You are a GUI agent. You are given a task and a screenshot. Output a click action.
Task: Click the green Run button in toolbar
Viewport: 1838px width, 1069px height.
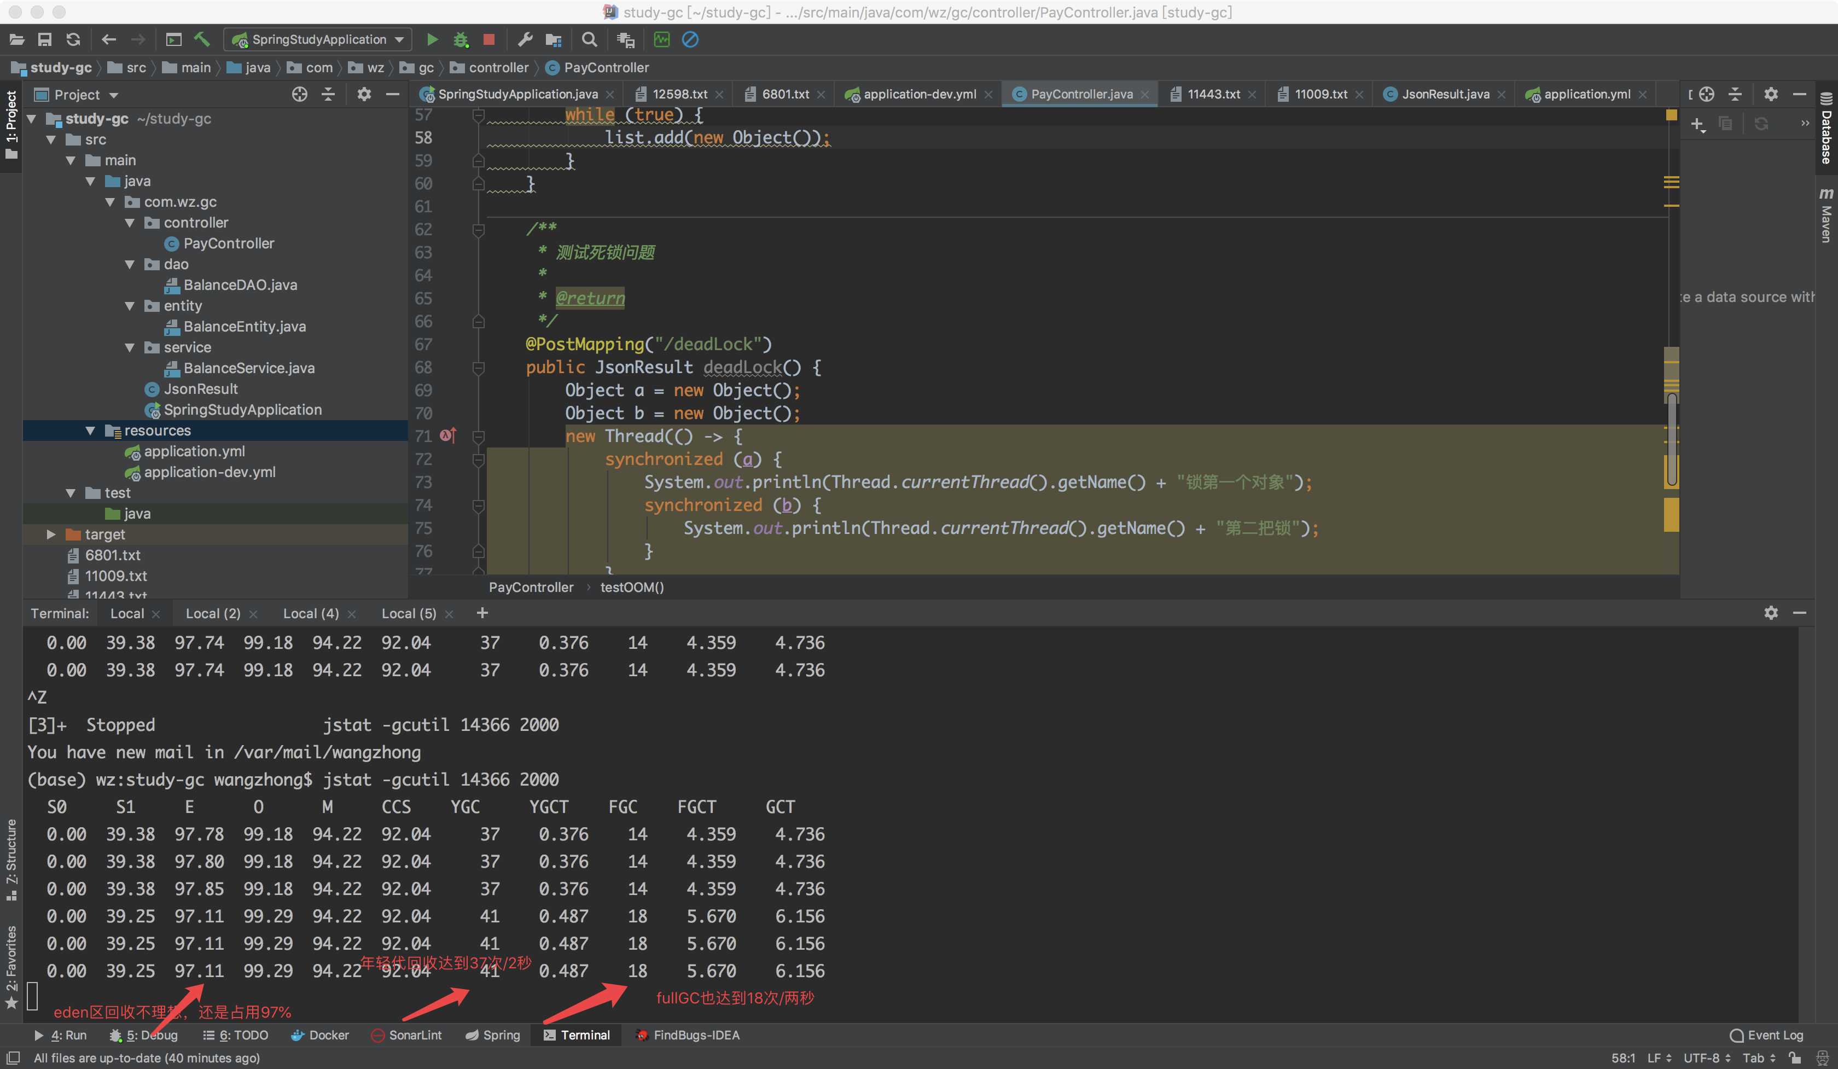(x=432, y=39)
